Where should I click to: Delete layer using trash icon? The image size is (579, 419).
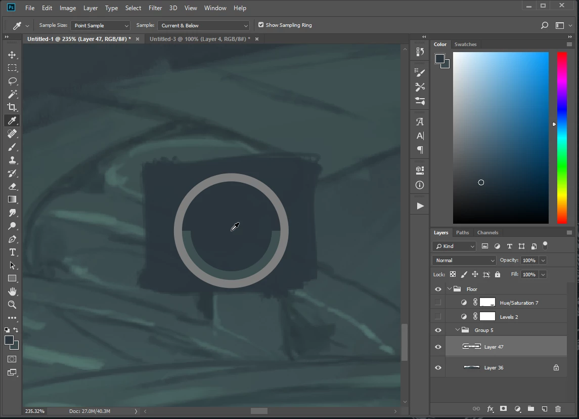[x=558, y=409]
